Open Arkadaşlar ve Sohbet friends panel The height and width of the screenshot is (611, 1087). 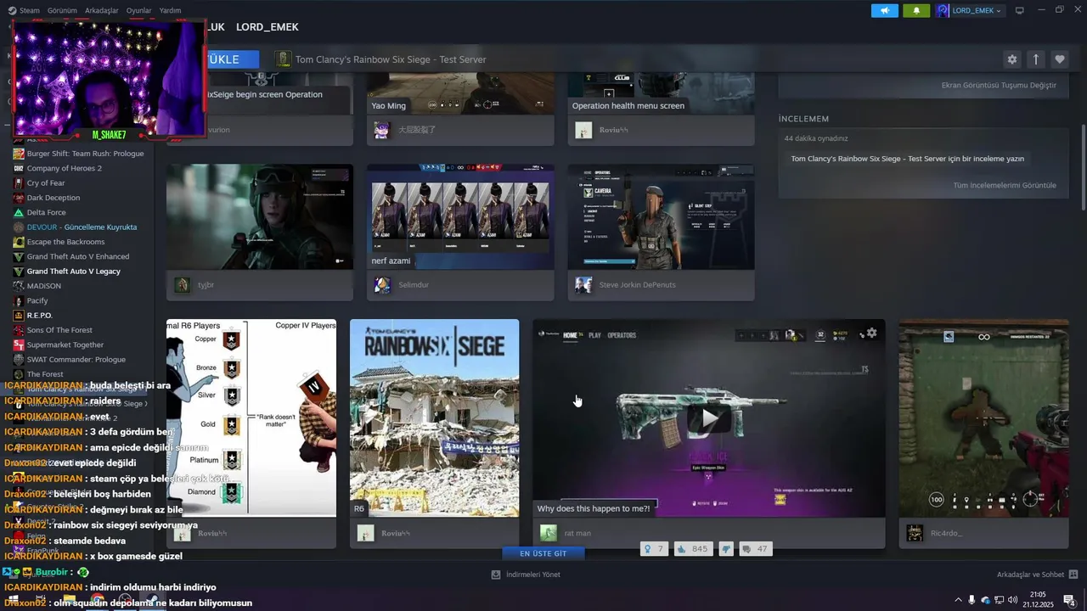coord(1037,575)
